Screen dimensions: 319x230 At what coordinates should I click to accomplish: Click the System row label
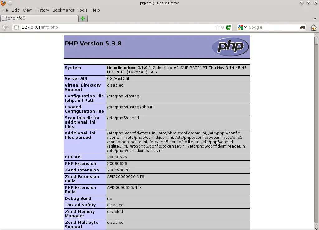click(73, 68)
